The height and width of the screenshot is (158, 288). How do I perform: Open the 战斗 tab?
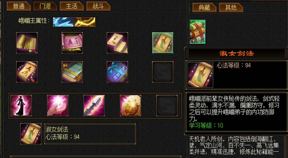tap(98, 6)
